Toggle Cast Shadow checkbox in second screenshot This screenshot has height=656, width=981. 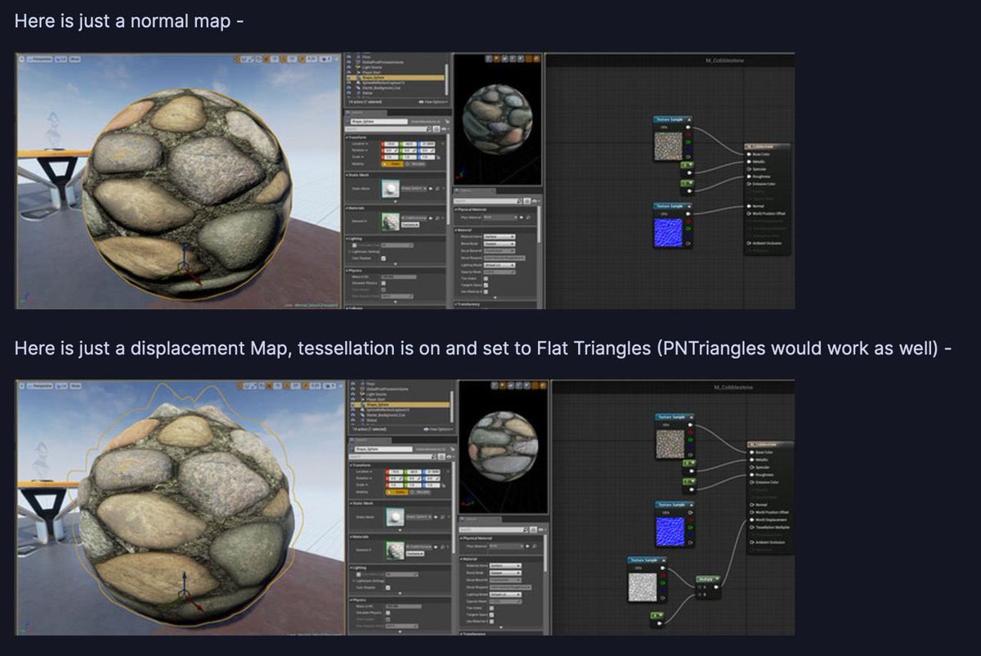(x=387, y=587)
